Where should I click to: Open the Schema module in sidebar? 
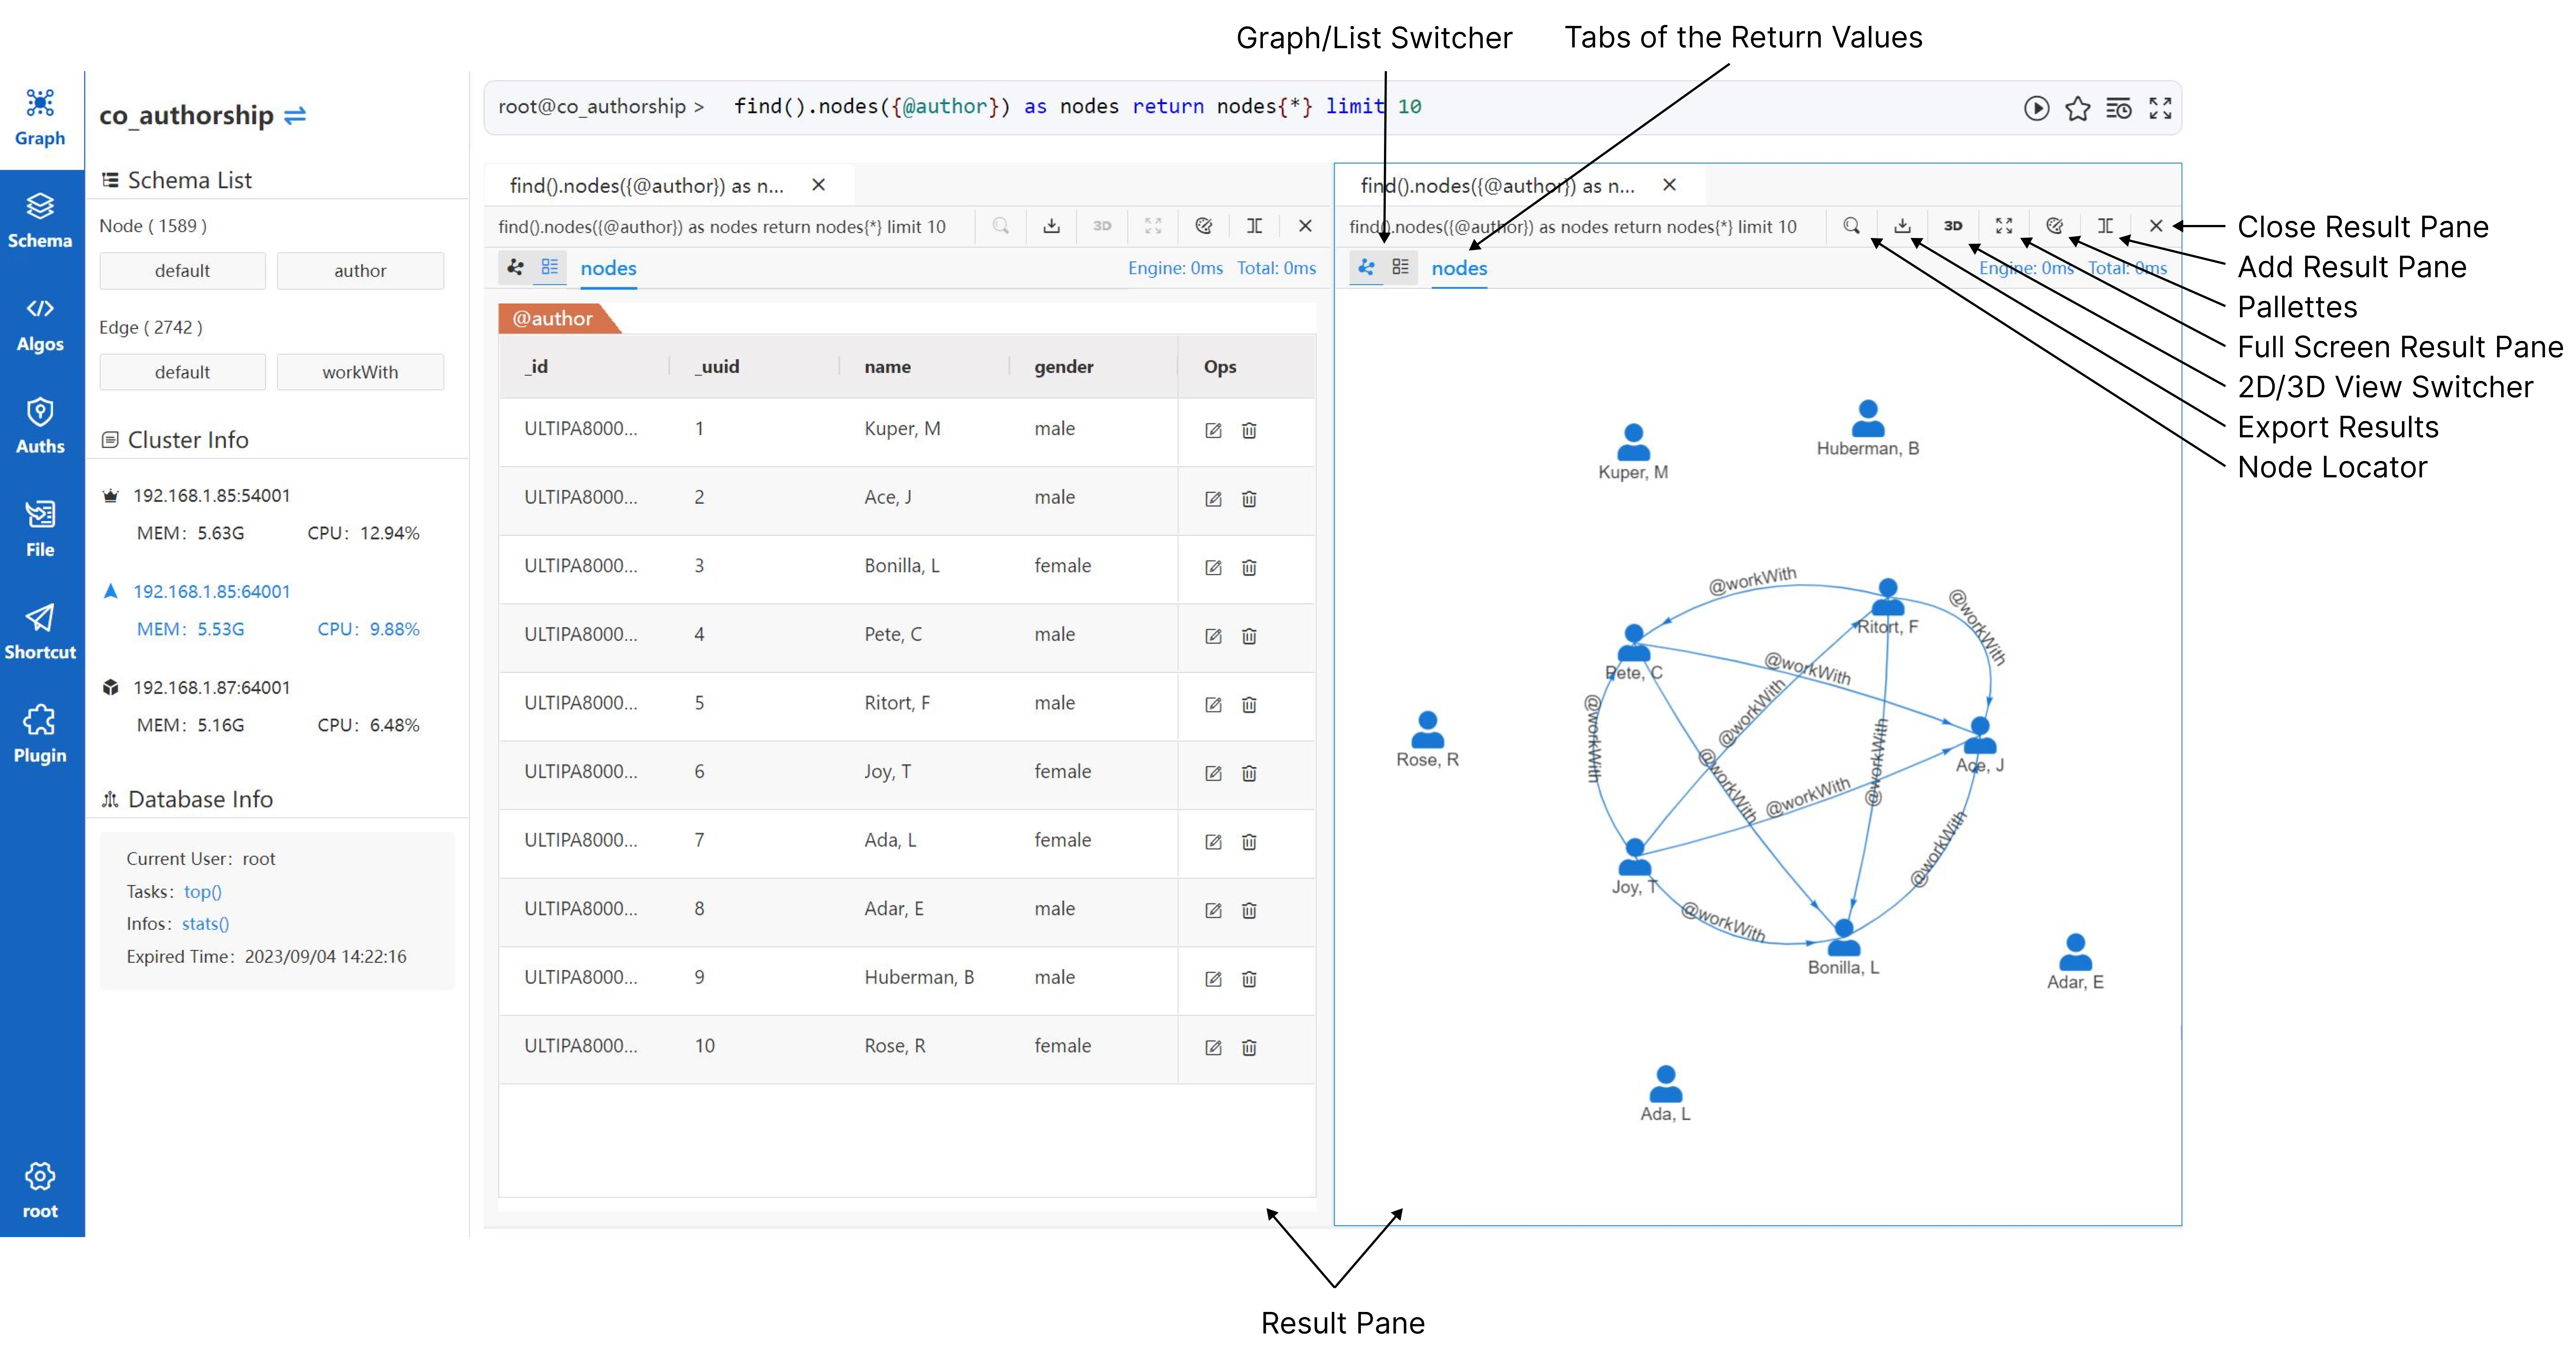40,221
